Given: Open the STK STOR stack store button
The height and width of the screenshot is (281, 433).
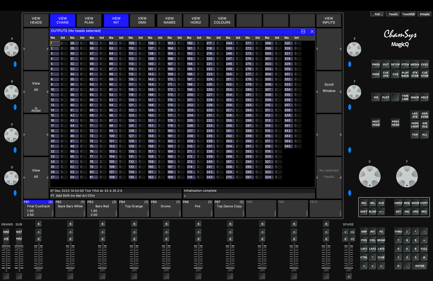Looking at the screenshot, I should click(415, 74).
